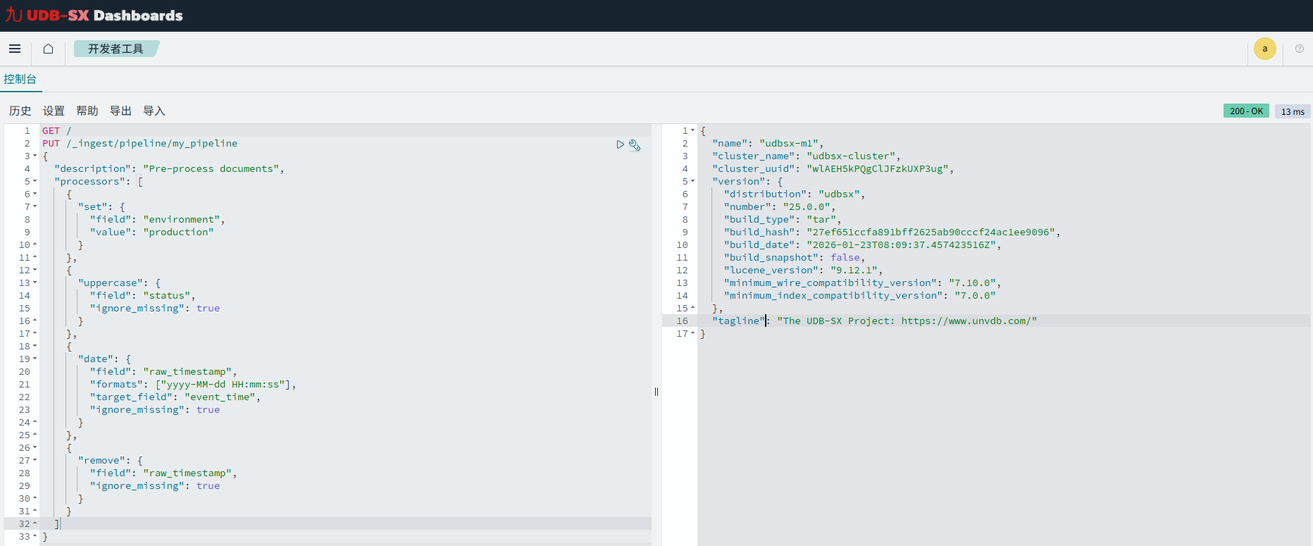Click "ignore_missing": true on line 29
The image size is (1313, 546).
[x=154, y=486]
